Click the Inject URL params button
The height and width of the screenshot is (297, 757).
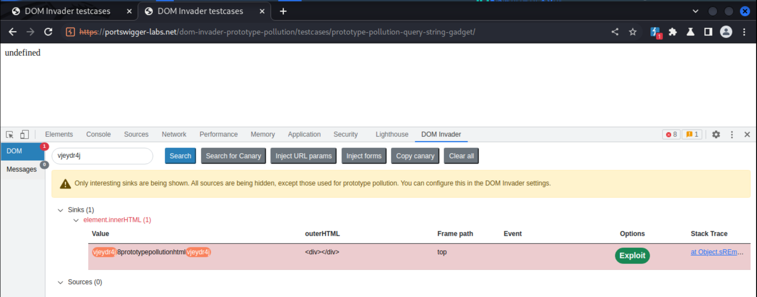pos(303,156)
